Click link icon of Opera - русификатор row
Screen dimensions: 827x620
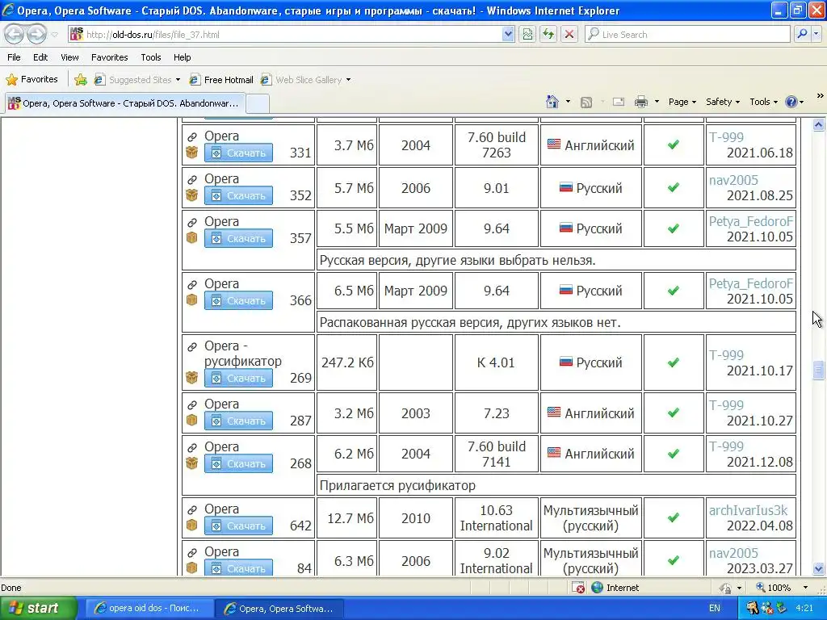192,347
